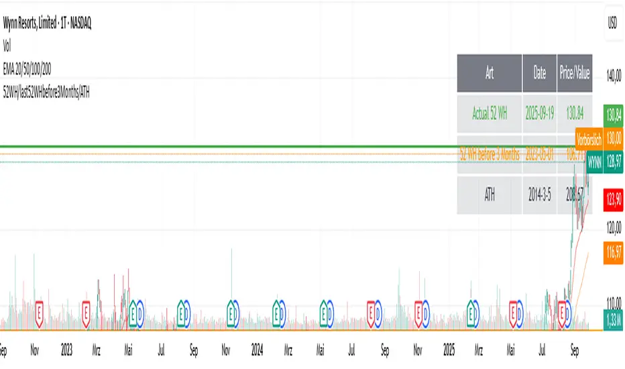Viewport: 625px width, 369px height.
Task: Click the Art table header
Action: pos(490,73)
